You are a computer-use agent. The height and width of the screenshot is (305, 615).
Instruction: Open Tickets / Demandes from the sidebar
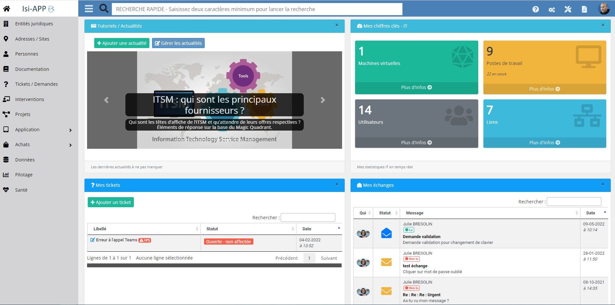pyautogui.click(x=36, y=84)
